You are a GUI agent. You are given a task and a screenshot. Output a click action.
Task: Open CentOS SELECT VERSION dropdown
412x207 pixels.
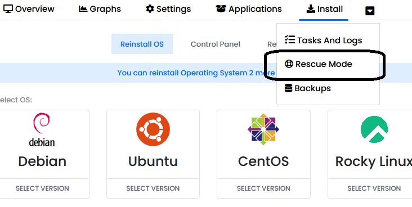coord(263,188)
